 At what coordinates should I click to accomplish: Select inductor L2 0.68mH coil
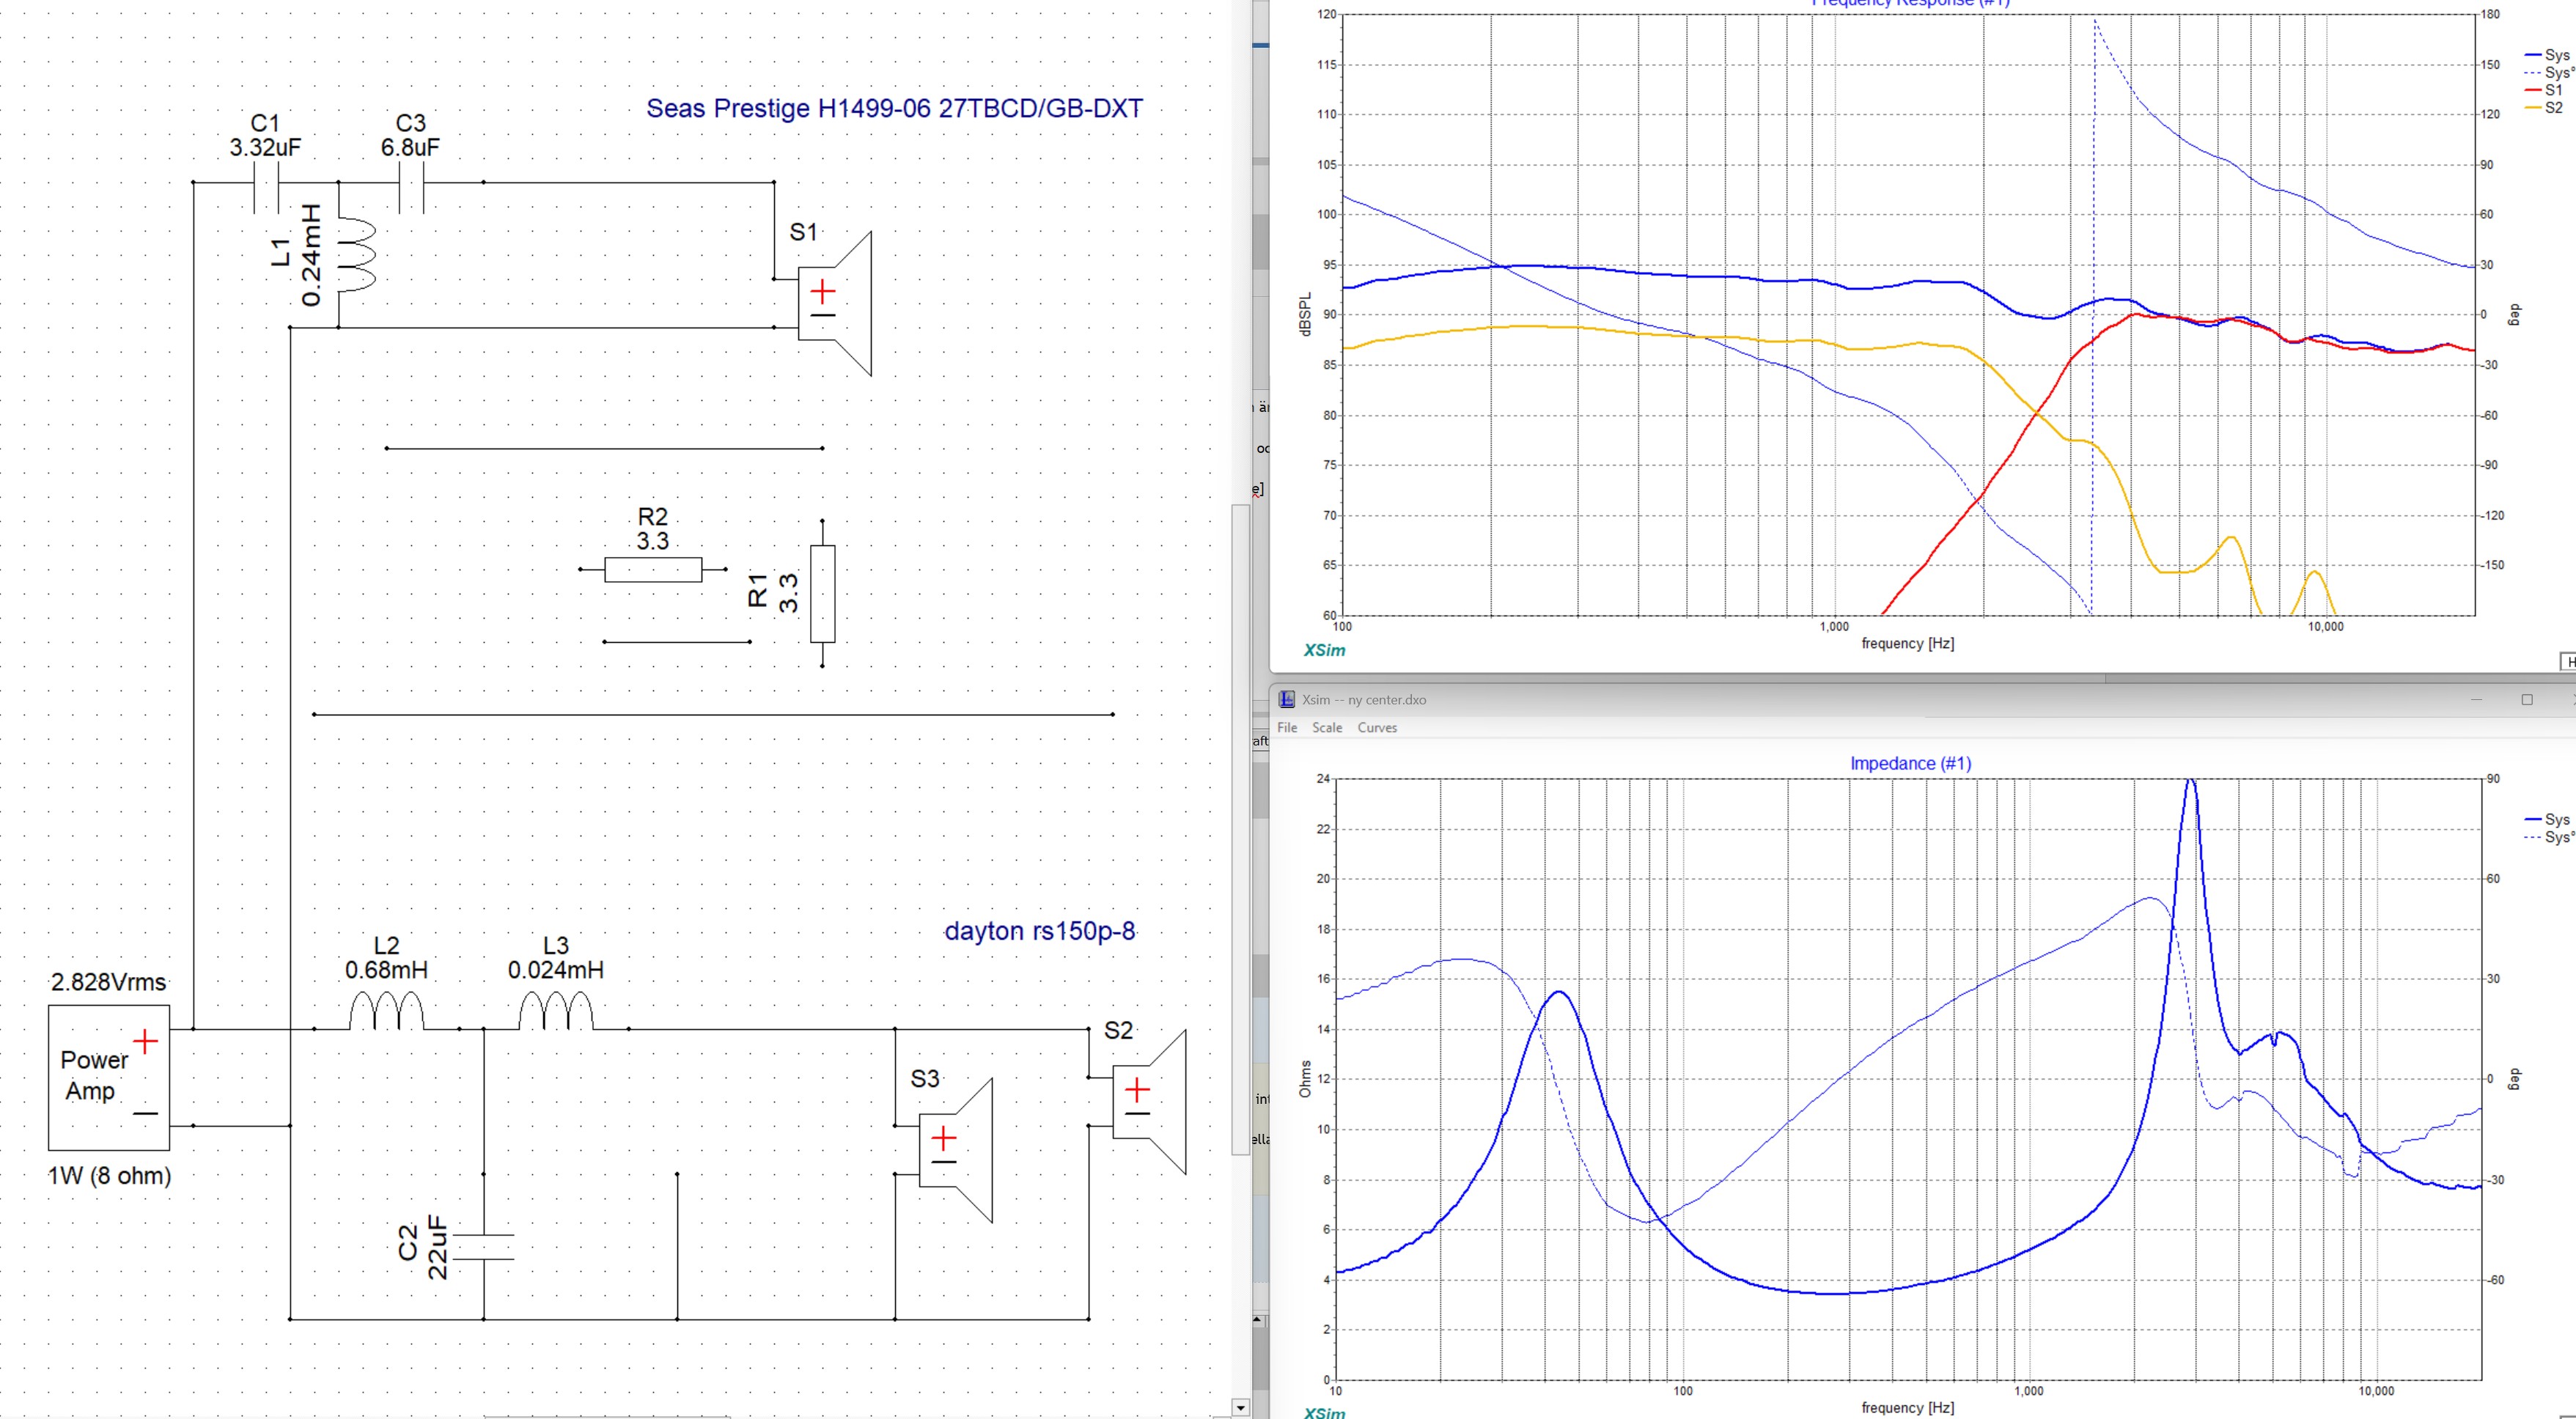[386, 1012]
